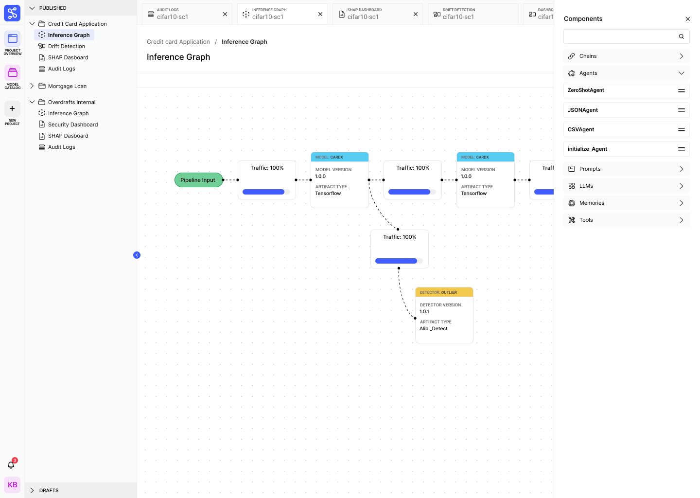
Task: Click the Credit Card Application folder icon
Action: 42,24
